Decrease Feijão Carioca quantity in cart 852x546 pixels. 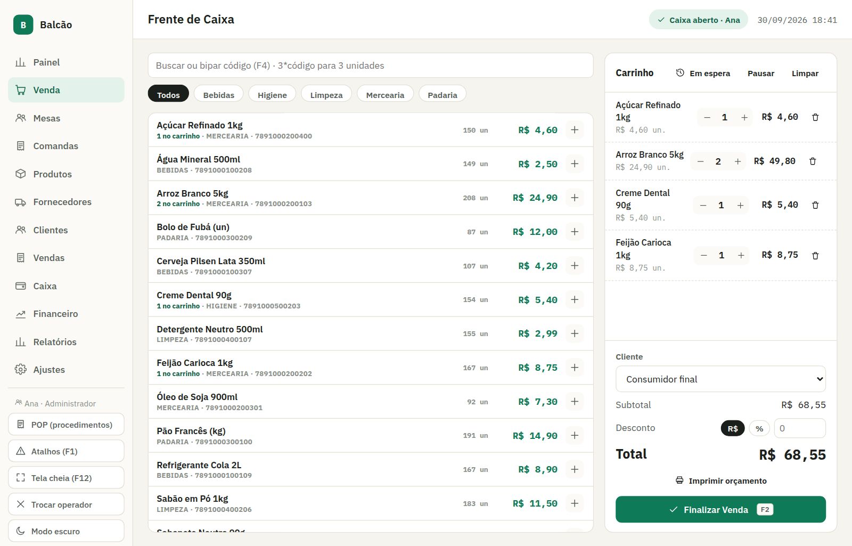coord(704,255)
